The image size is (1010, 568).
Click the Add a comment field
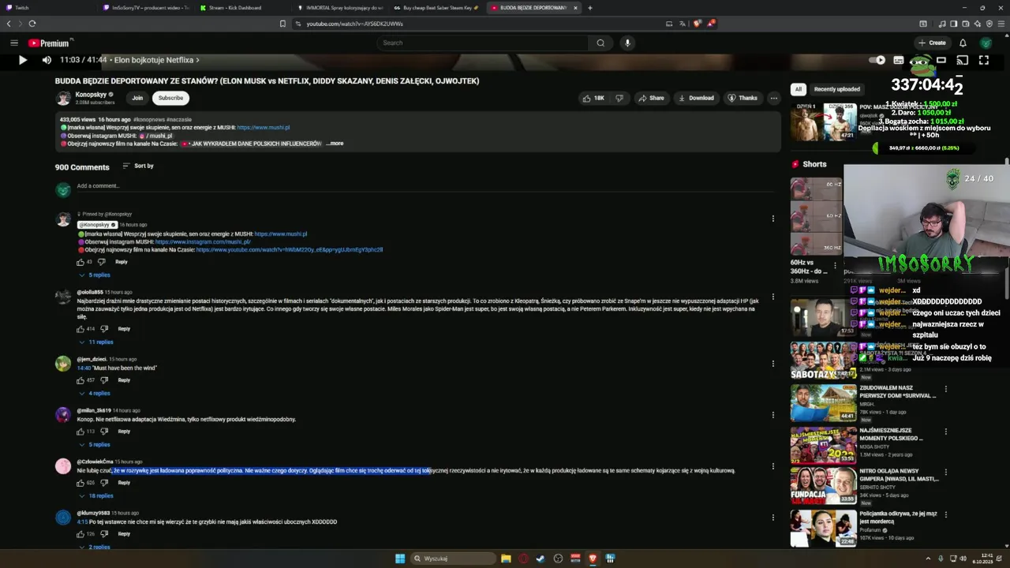coord(426,186)
